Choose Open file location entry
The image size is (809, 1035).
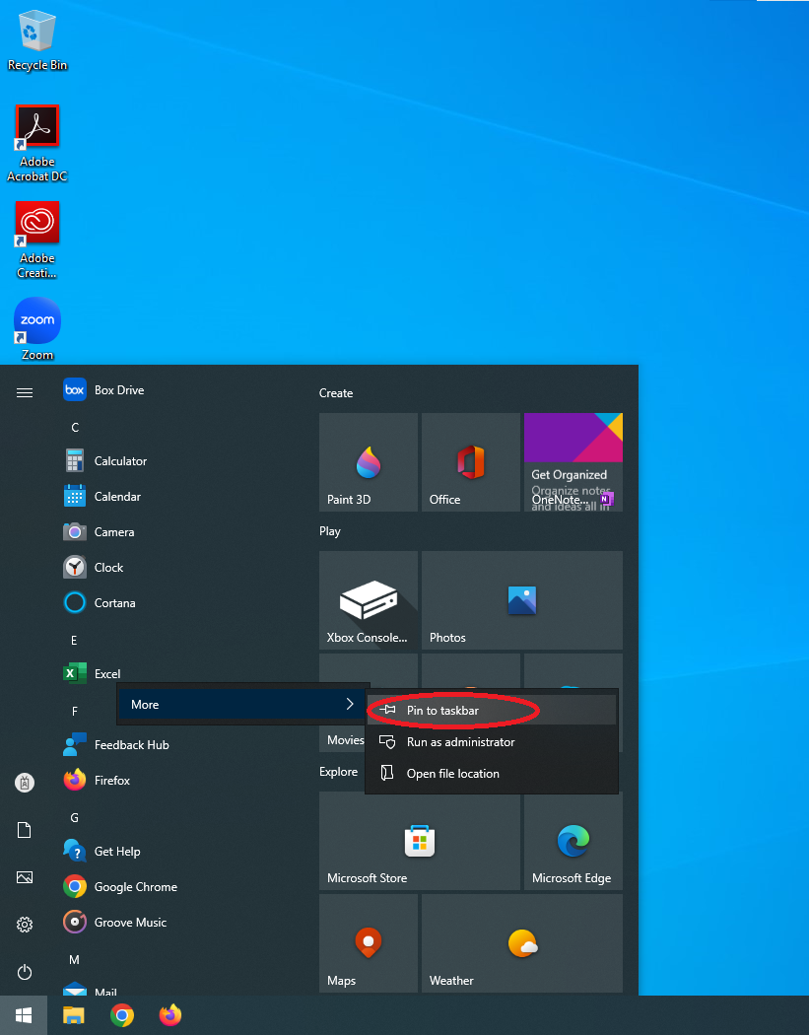(x=452, y=774)
